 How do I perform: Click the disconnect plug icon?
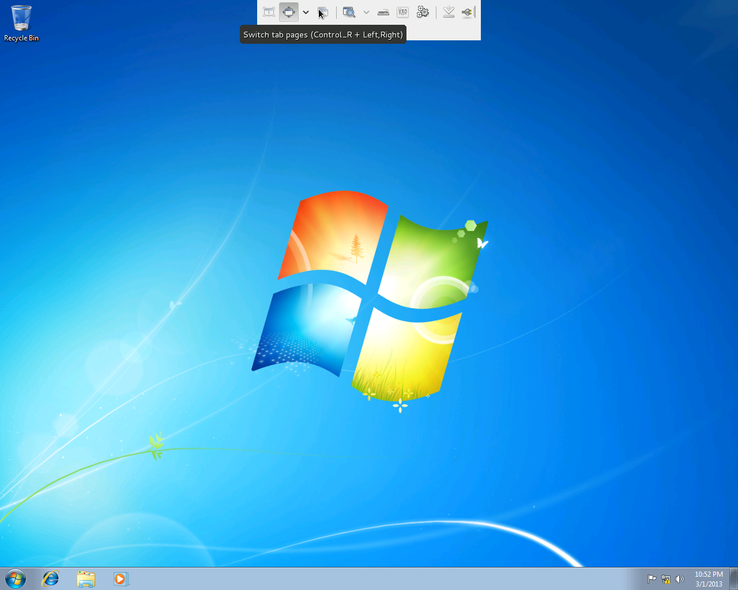coord(467,12)
